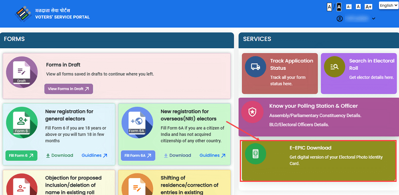
Task: Click the FORMS section header
Action: [x=14, y=39]
